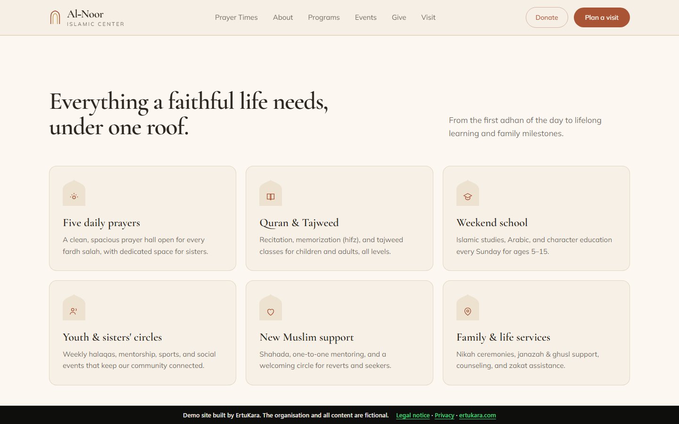The height and width of the screenshot is (424, 679).
Task: Open the Legal notice link
Action: pos(413,416)
